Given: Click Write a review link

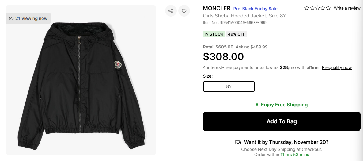Looking at the screenshot, I should [347, 8].
